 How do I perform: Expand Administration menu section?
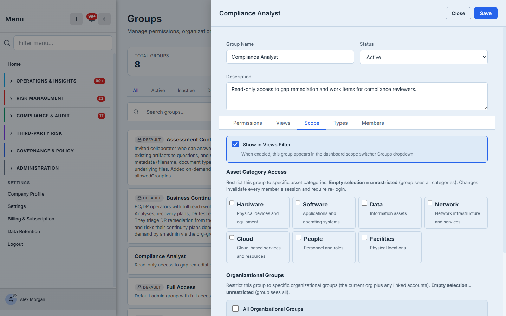(x=57, y=168)
